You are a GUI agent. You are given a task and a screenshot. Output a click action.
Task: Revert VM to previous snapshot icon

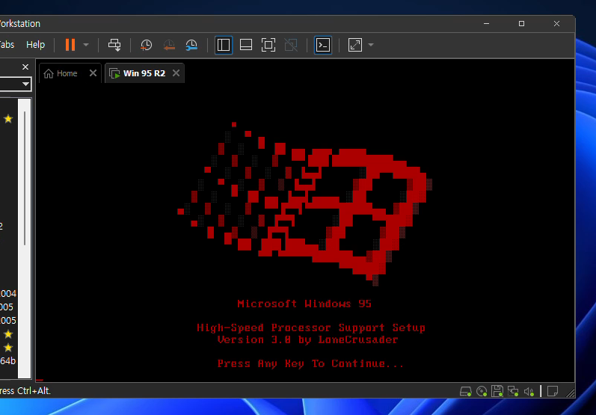click(169, 45)
